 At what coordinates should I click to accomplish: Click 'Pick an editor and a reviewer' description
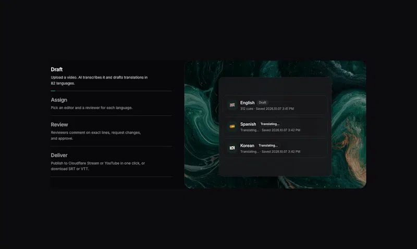pos(92,108)
